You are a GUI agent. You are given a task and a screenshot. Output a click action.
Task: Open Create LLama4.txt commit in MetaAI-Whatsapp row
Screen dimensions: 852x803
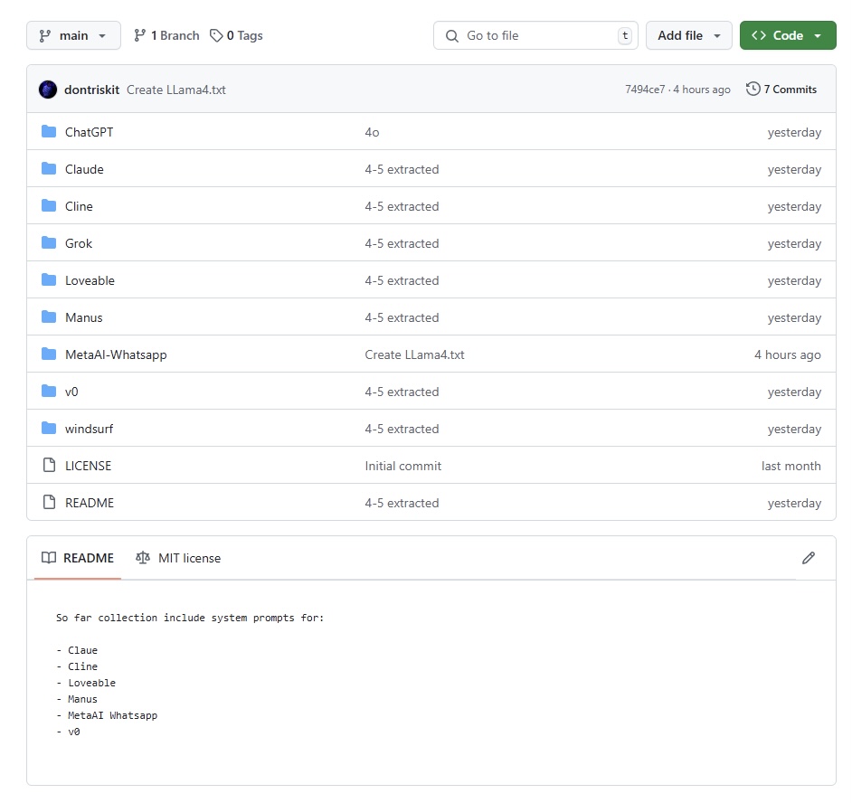click(x=414, y=354)
